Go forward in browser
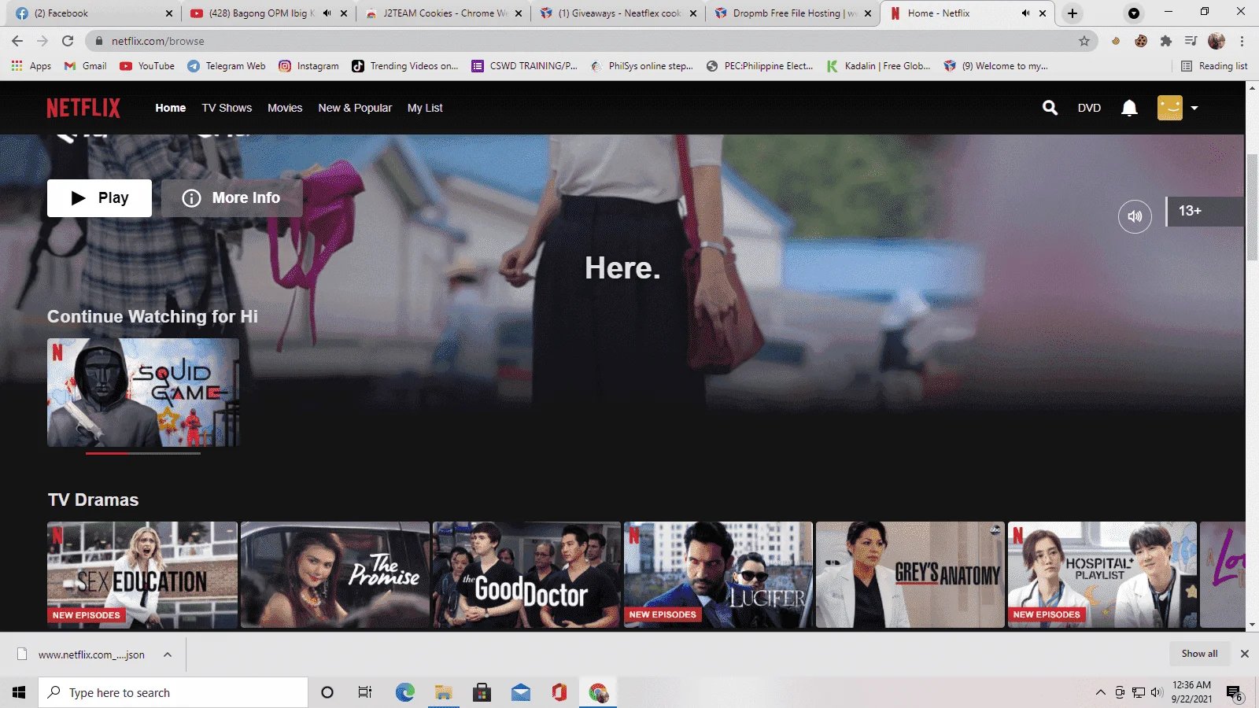The image size is (1259, 708). (x=42, y=41)
